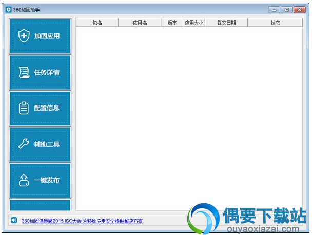Open the 任务详情 panel label

click(x=47, y=72)
